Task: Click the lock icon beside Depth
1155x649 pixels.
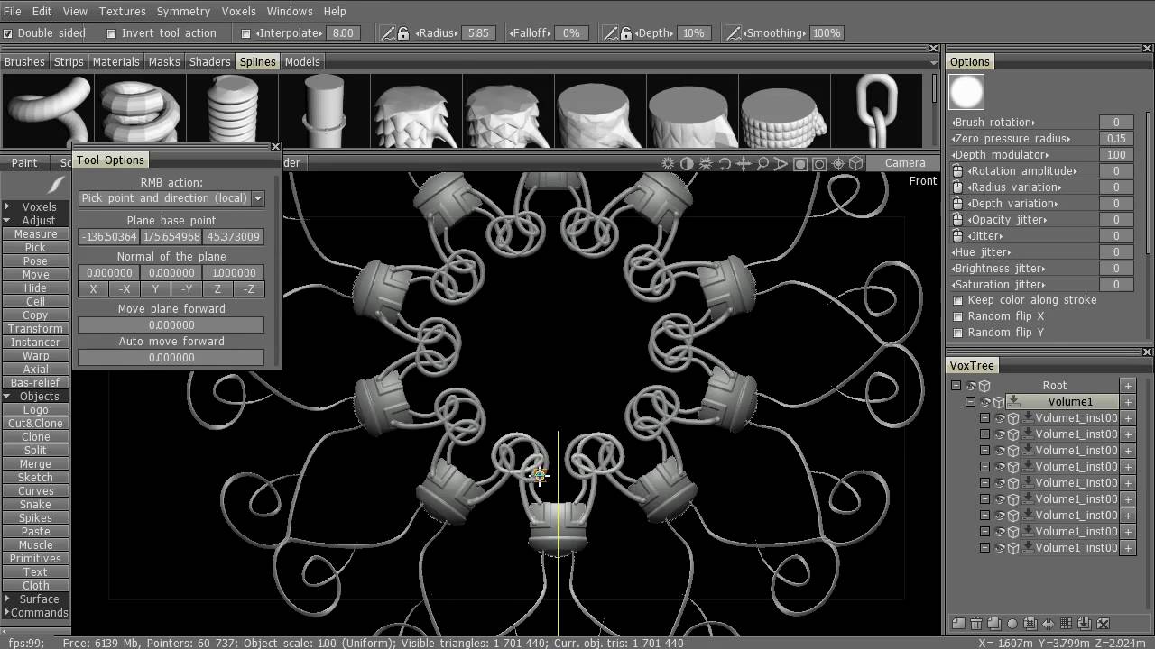Action: [625, 32]
